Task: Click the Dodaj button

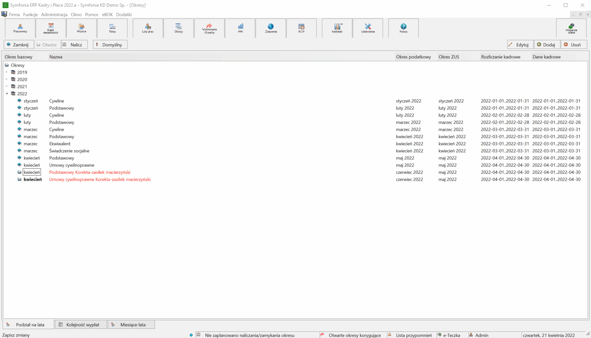Action: point(547,45)
